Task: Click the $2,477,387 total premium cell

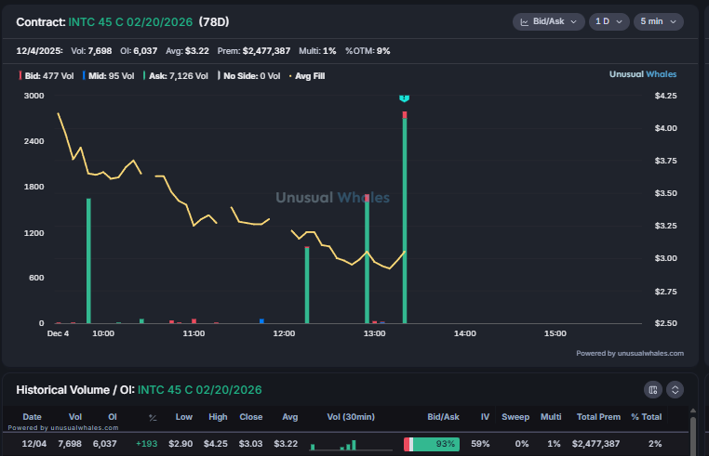Action: pos(596,444)
